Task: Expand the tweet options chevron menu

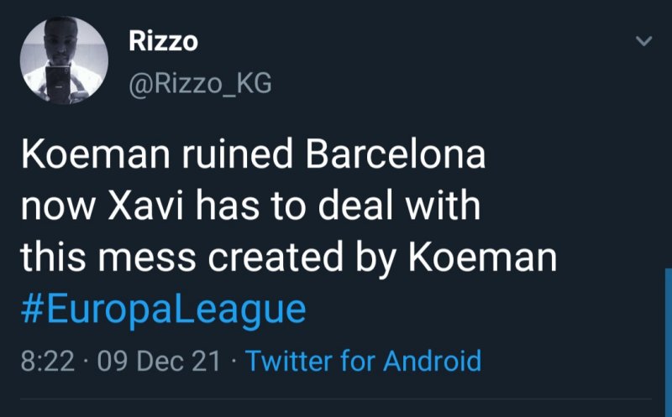Action: click(642, 40)
